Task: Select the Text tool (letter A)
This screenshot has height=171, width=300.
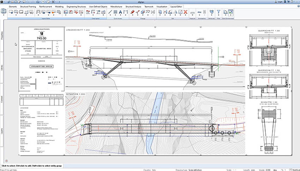Action: pos(120,12)
